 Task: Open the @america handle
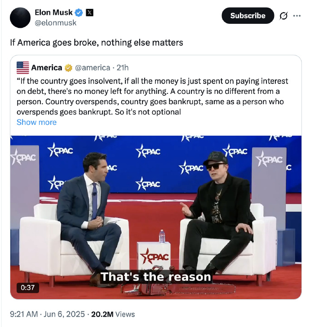click(92, 68)
